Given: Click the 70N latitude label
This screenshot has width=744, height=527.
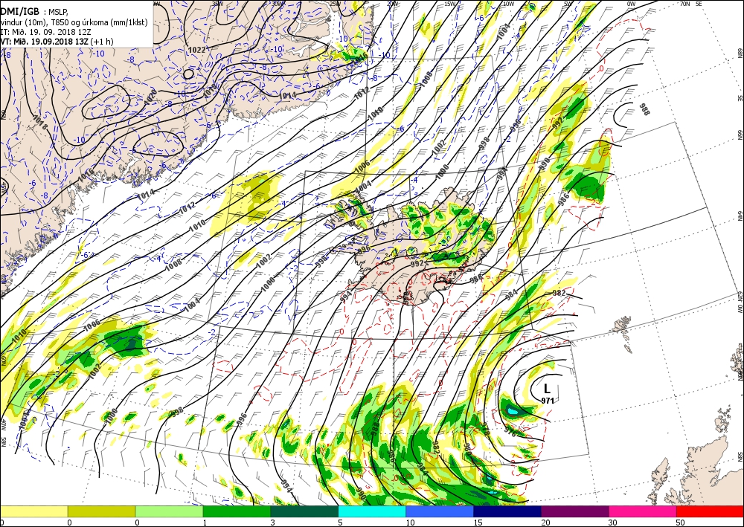Looking at the screenshot, I should coord(684,3).
